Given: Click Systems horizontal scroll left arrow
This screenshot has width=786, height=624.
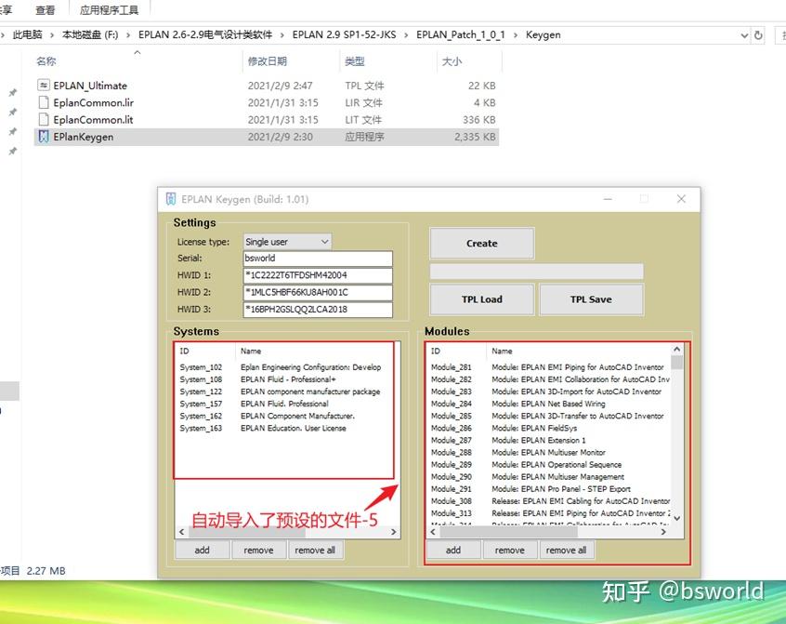Looking at the screenshot, I should click(181, 532).
